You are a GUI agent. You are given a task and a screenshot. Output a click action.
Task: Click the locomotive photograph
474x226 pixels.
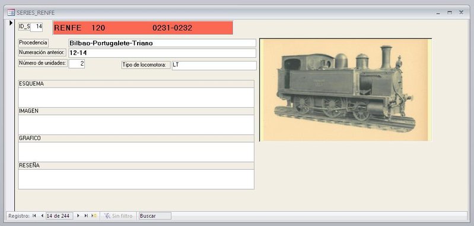pos(345,90)
